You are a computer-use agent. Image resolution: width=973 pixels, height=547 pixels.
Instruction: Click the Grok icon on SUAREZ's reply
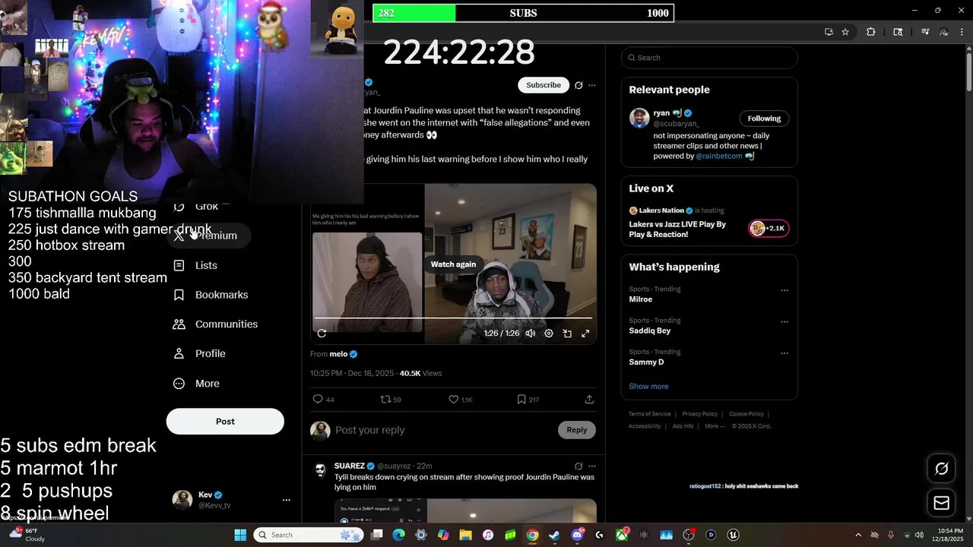click(578, 466)
